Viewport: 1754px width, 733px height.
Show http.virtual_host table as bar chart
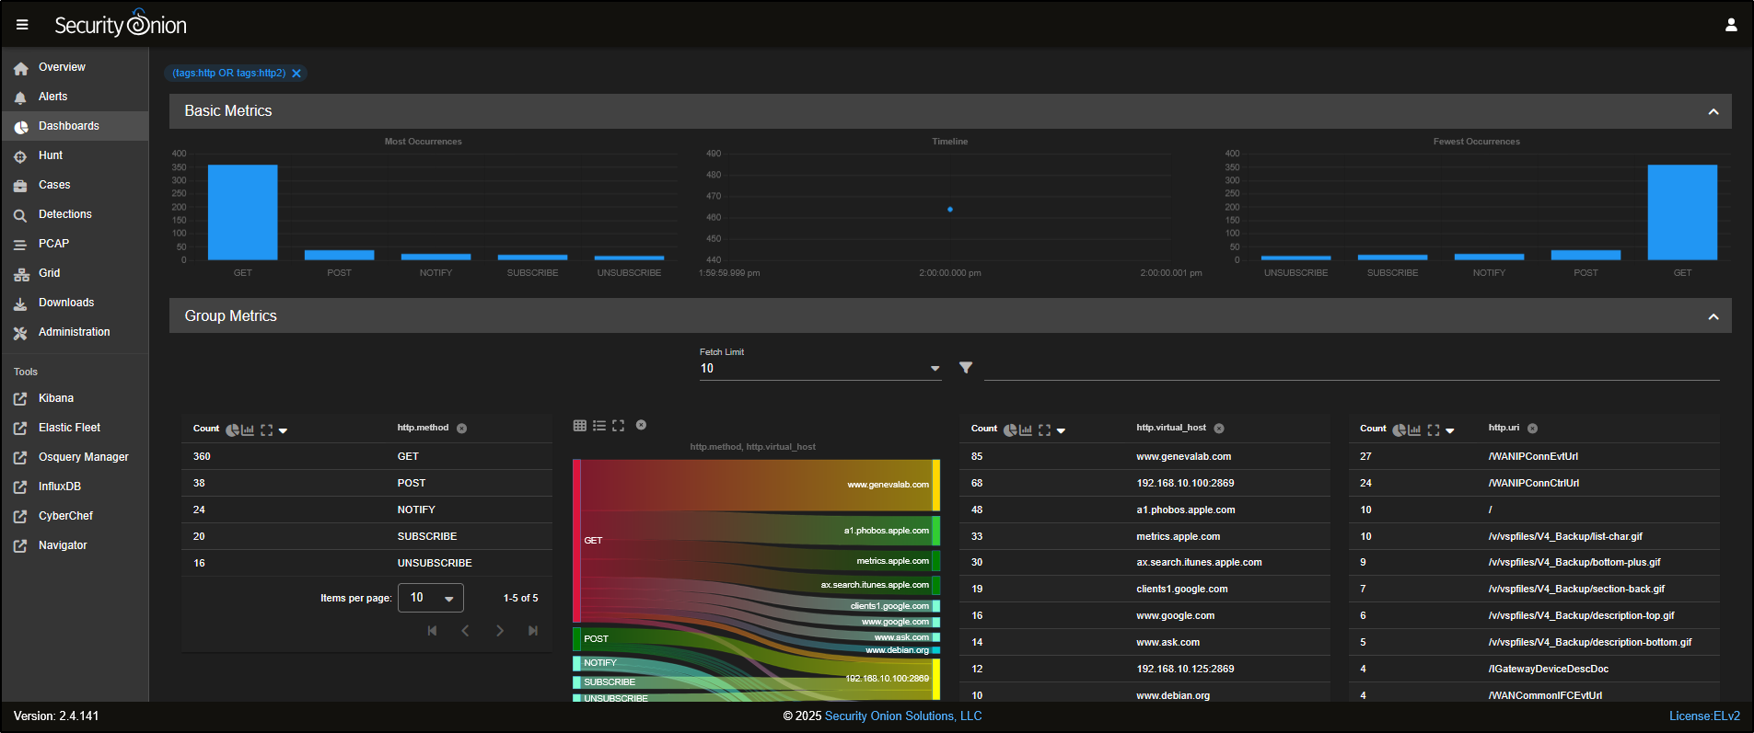1026,429
